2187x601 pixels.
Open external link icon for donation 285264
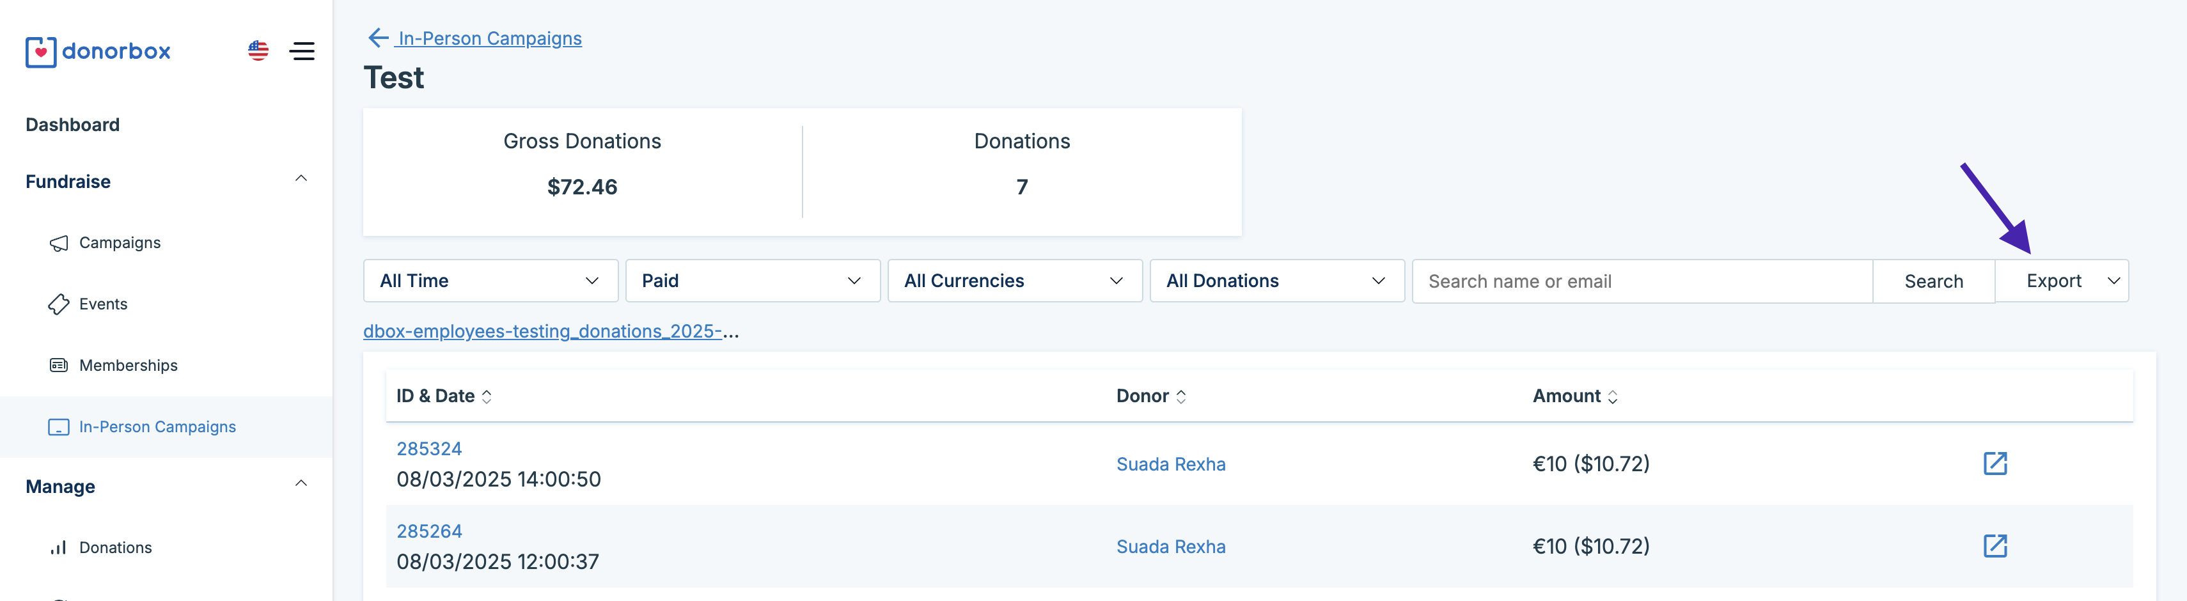pos(1995,546)
